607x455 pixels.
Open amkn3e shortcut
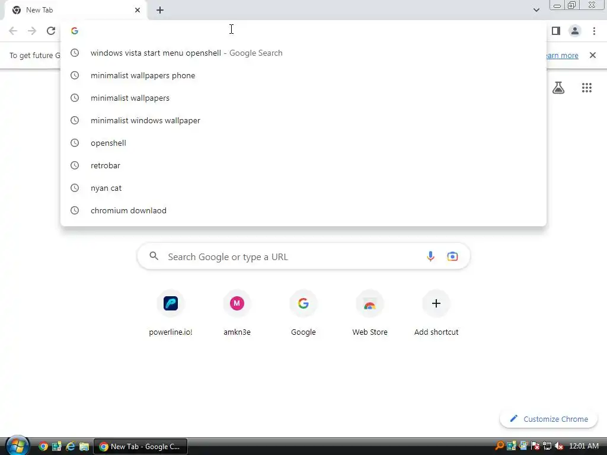click(x=237, y=313)
